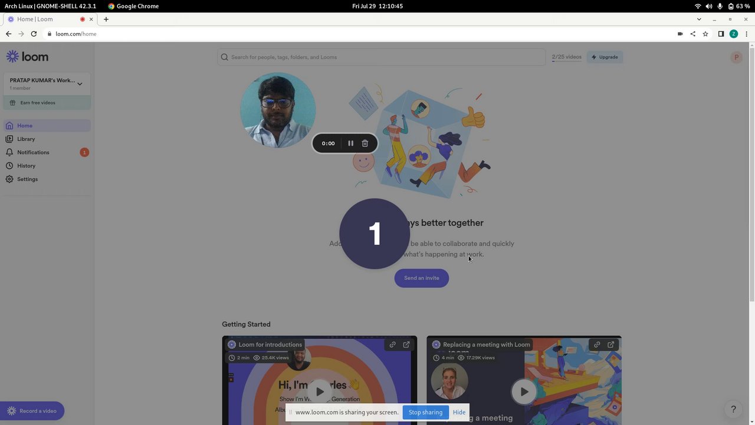
Task: Close the Home | Loom tab
Action: point(91,19)
